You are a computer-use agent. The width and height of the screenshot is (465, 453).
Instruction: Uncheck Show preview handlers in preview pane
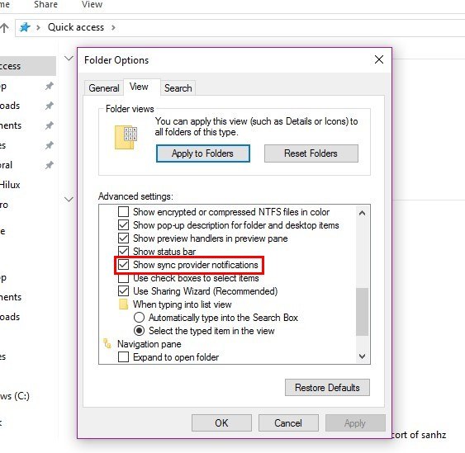tap(123, 238)
